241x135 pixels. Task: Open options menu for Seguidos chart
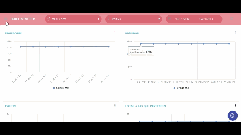point(235,33)
